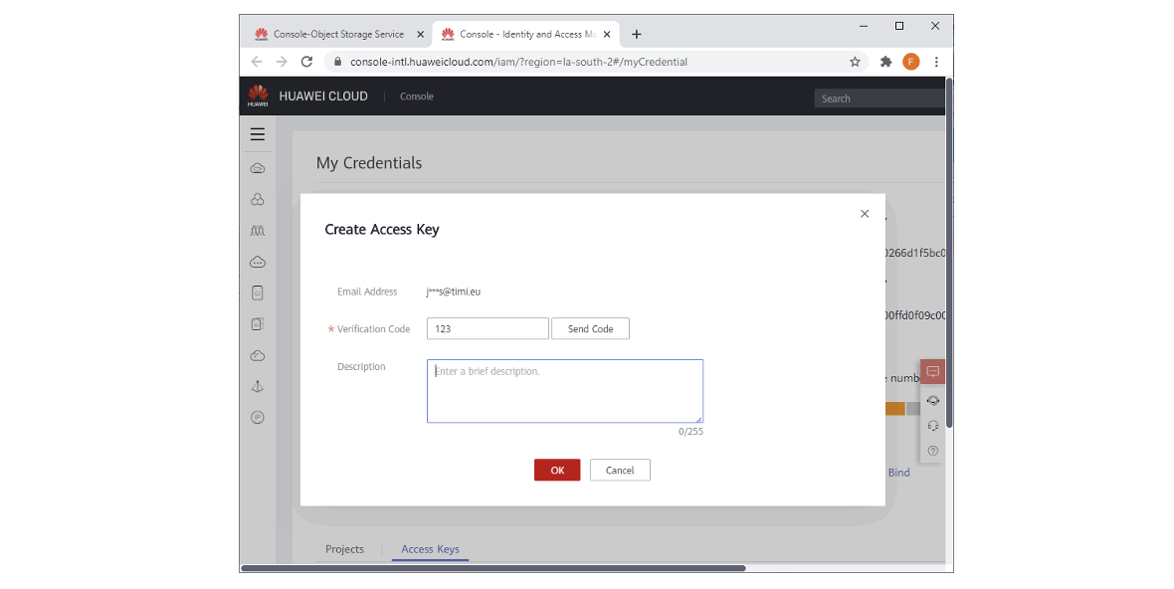Open the hamburger navigation menu
The width and height of the screenshot is (1174, 589).
(x=258, y=134)
